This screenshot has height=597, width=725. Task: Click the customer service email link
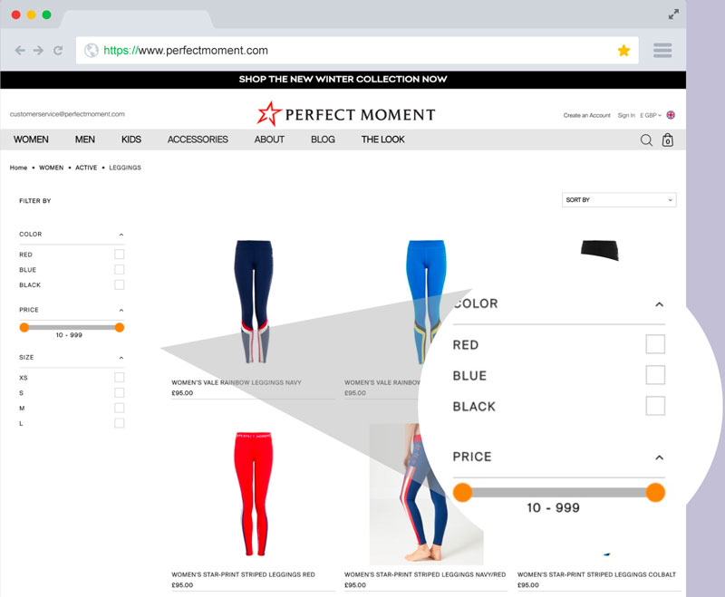[x=67, y=114]
